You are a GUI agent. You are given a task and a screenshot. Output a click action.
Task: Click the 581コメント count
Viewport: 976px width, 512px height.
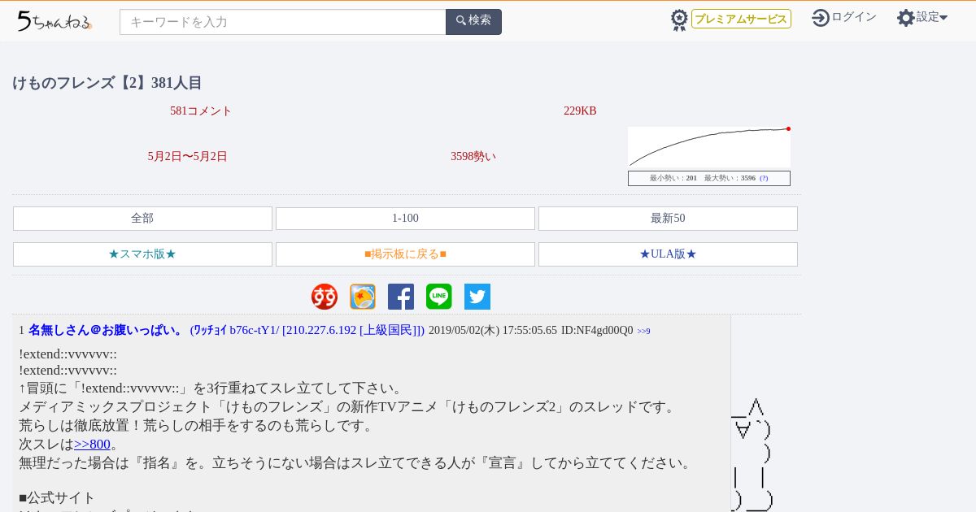pyautogui.click(x=201, y=111)
